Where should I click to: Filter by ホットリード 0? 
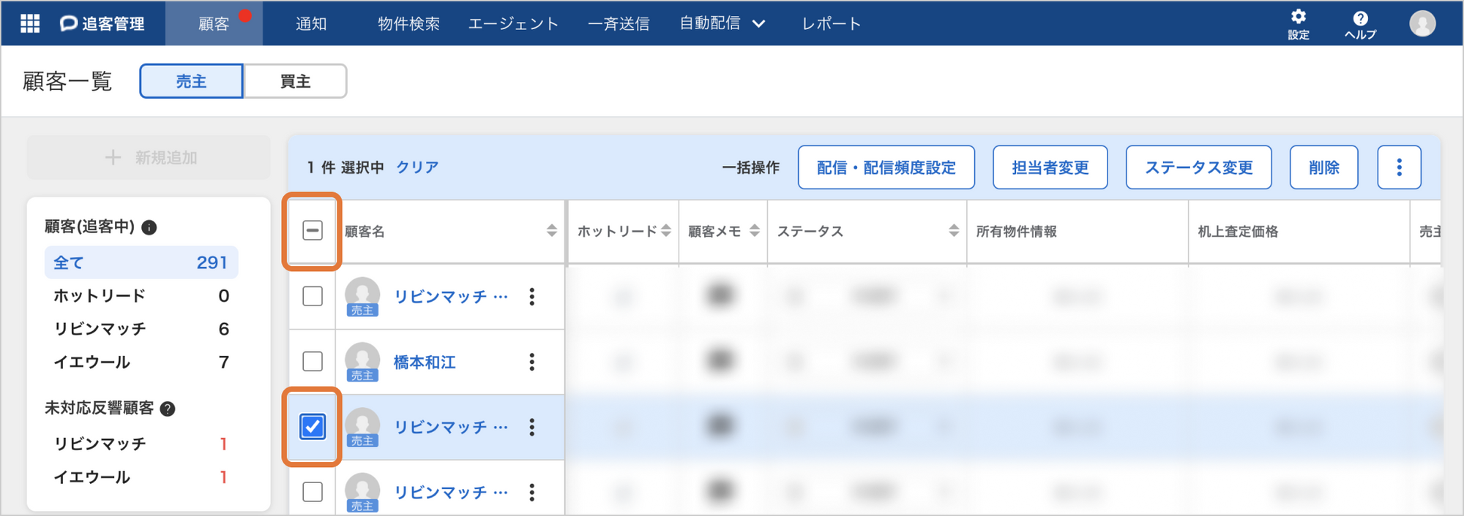point(141,296)
